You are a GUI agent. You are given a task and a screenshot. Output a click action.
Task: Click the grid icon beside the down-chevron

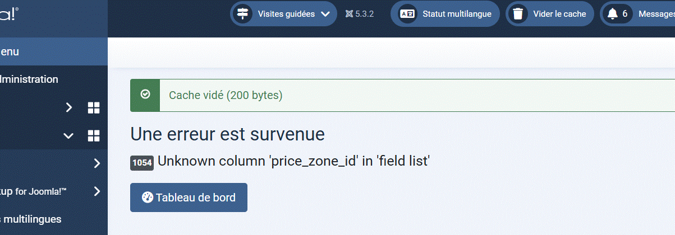click(94, 135)
